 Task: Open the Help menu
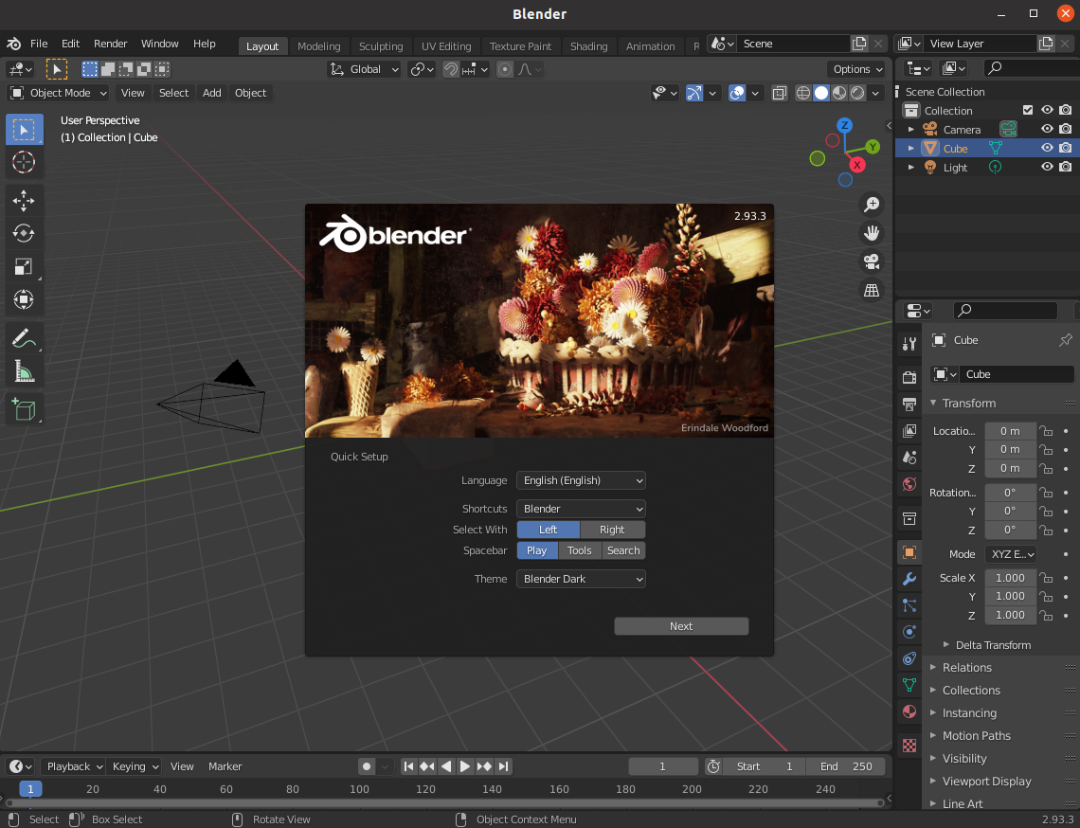[204, 44]
